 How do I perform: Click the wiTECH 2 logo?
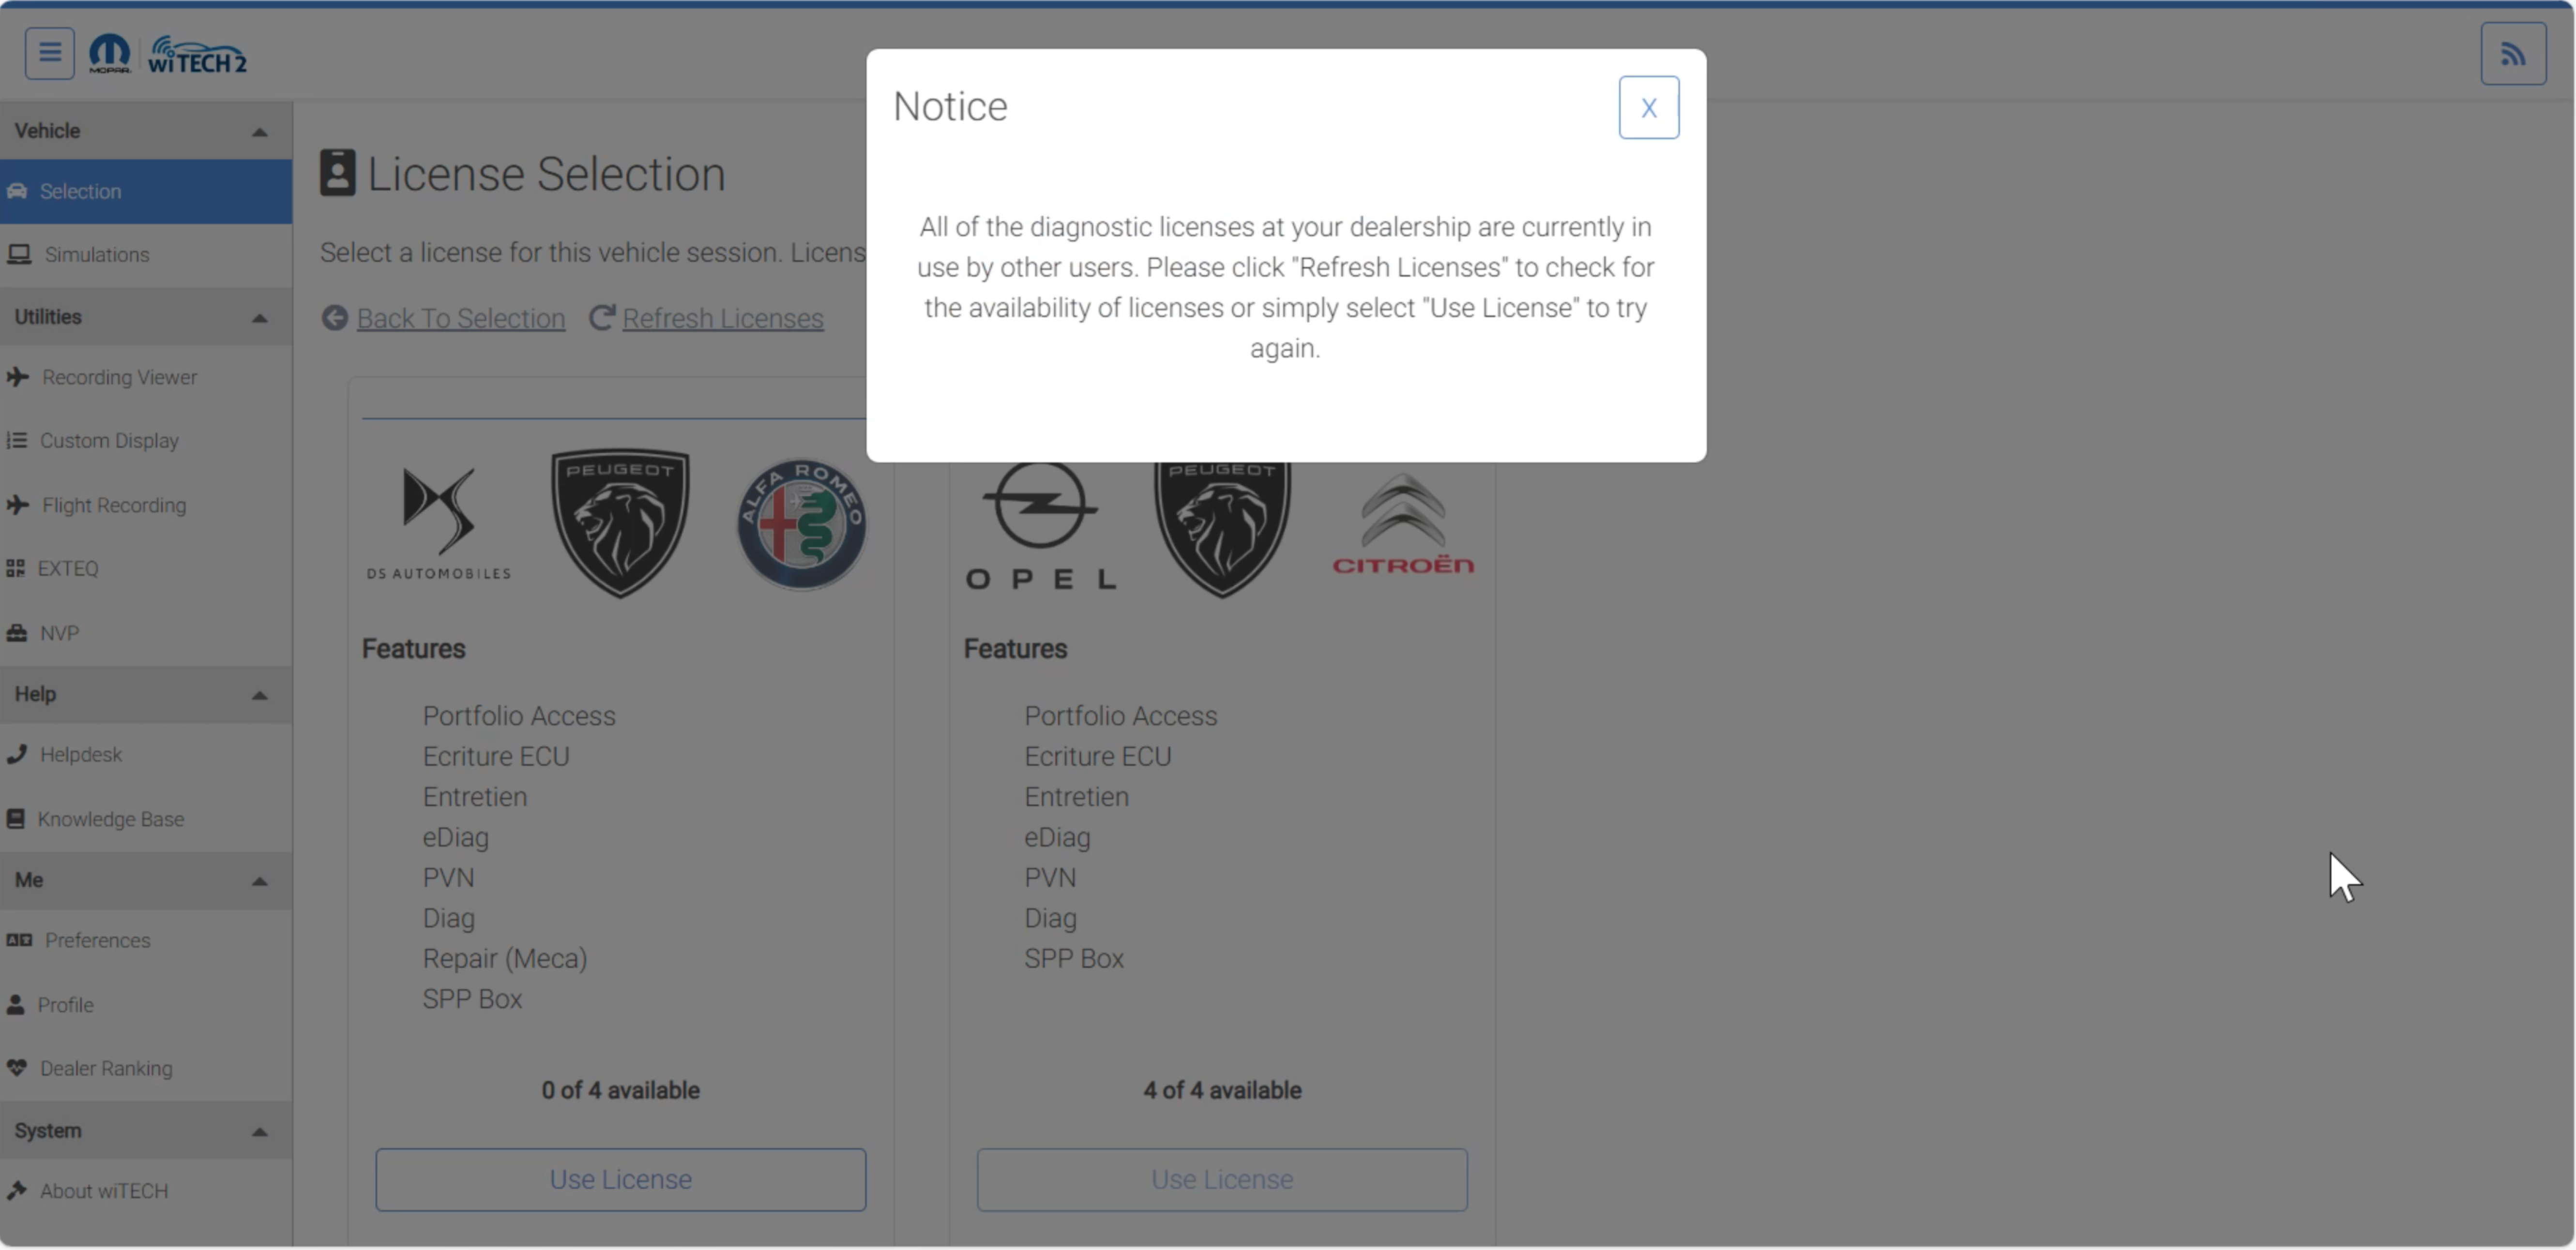pos(197,56)
